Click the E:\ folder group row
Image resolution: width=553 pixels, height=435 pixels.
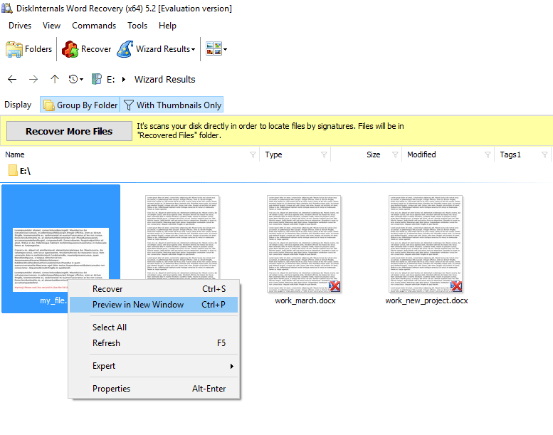(x=24, y=171)
